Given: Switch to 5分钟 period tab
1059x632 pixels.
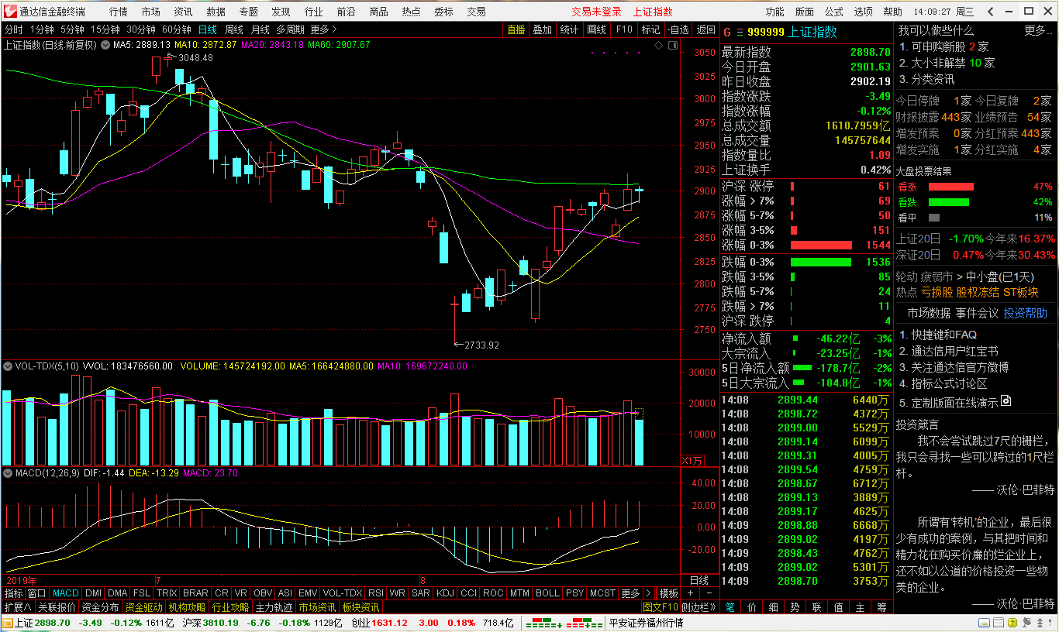Looking at the screenshot, I should click(72, 29).
